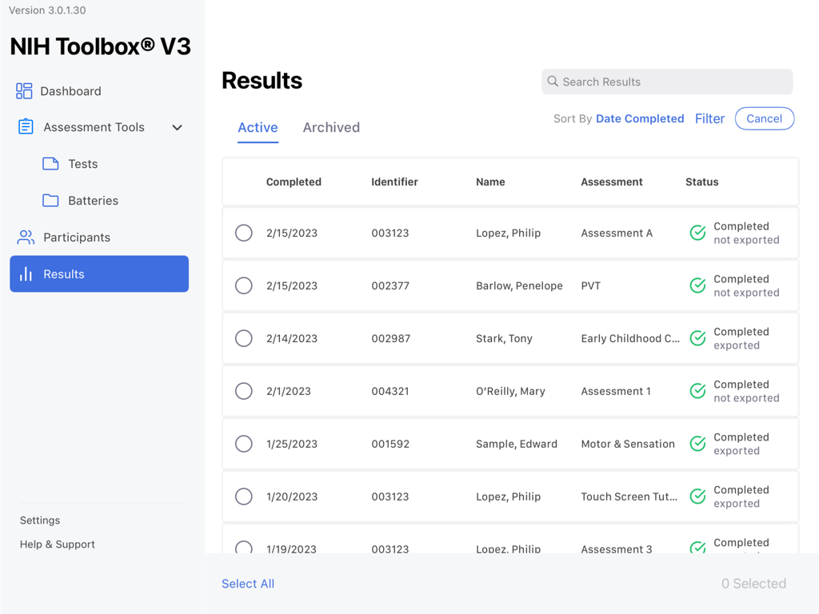Click the Version 3.0.1.30 label
Viewport: 819px width, 614px height.
click(47, 10)
